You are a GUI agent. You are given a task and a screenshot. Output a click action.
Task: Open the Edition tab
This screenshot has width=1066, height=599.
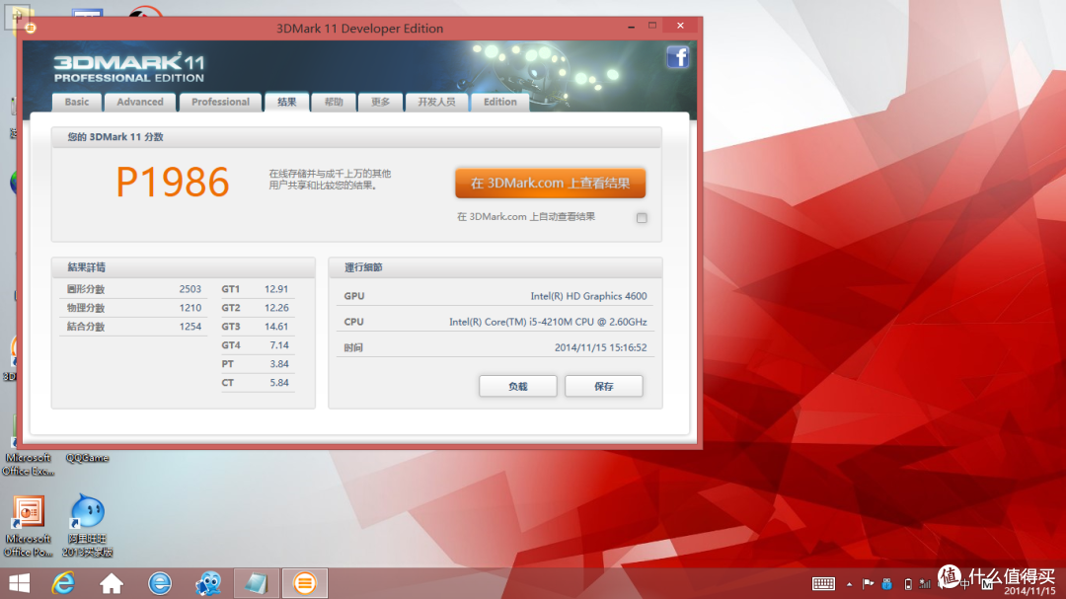click(x=499, y=102)
